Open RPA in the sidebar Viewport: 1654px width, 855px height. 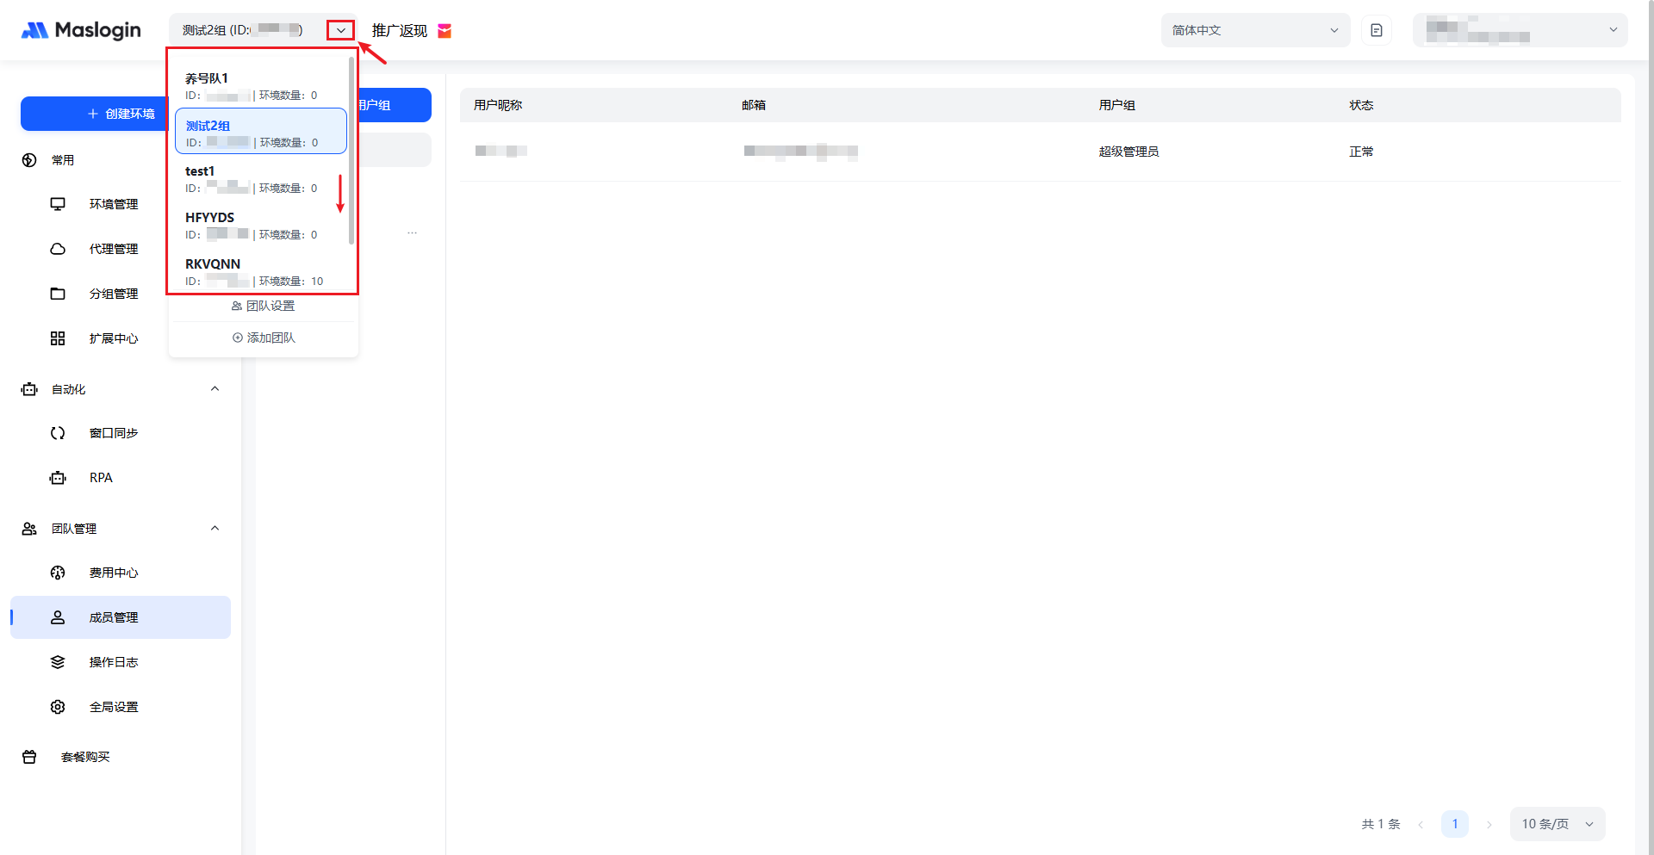coord(101,478)
